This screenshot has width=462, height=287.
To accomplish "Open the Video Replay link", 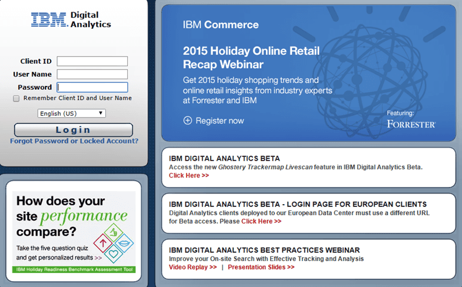I will coord(192,267).
